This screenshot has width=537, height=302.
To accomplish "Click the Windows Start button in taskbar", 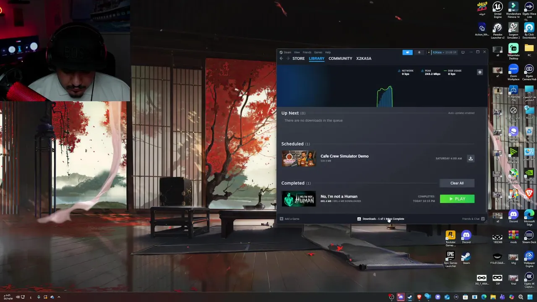I will [530, 297].
